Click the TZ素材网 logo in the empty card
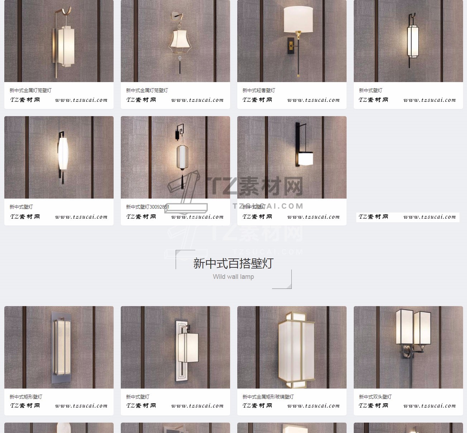 coord(373,217)
